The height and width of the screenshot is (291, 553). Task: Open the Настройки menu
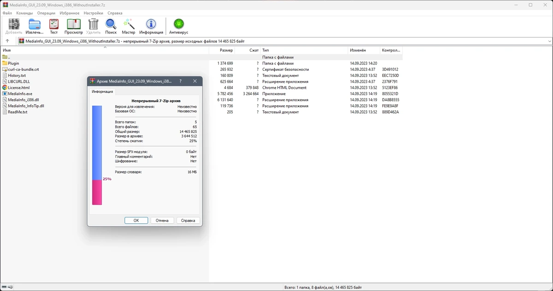(x=93, y=13)
